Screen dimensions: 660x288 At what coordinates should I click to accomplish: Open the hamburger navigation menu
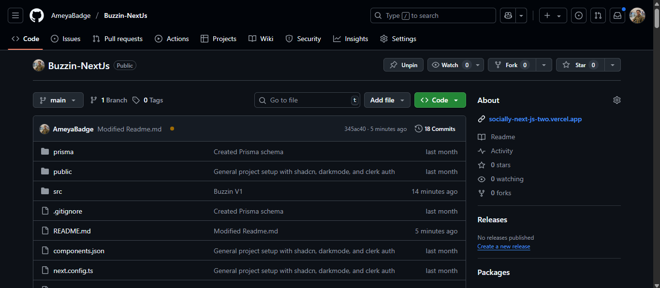point(15,15)
